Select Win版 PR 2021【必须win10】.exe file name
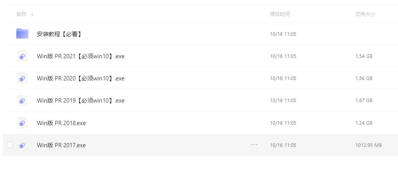This screenshot has width=398, height=176. click(x=81, y=56)
